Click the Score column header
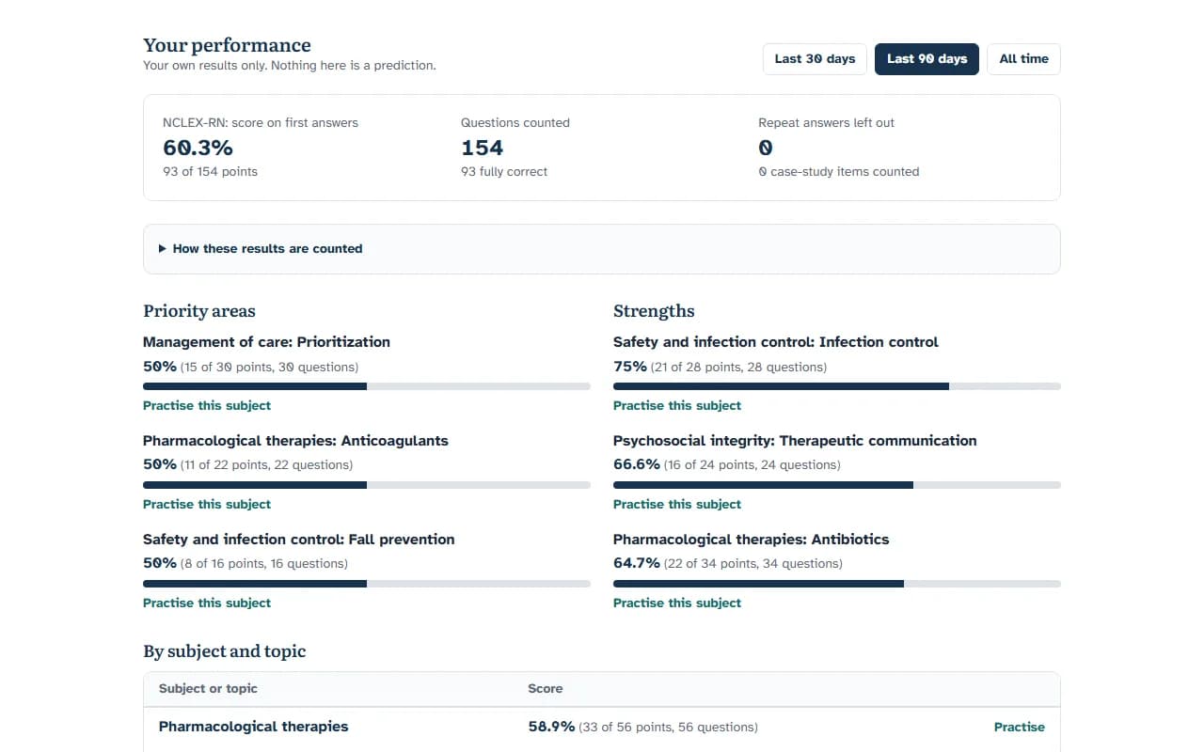Screen dimensions: 1204x752 (546, 689)
